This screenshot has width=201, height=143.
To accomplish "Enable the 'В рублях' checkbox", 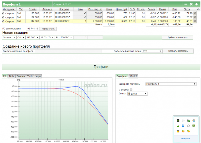I will [131, 90].
